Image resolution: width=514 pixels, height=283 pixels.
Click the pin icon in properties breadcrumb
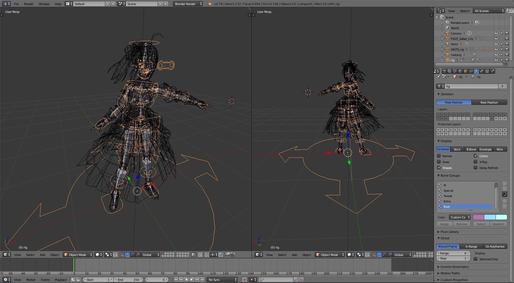(439, 77)
